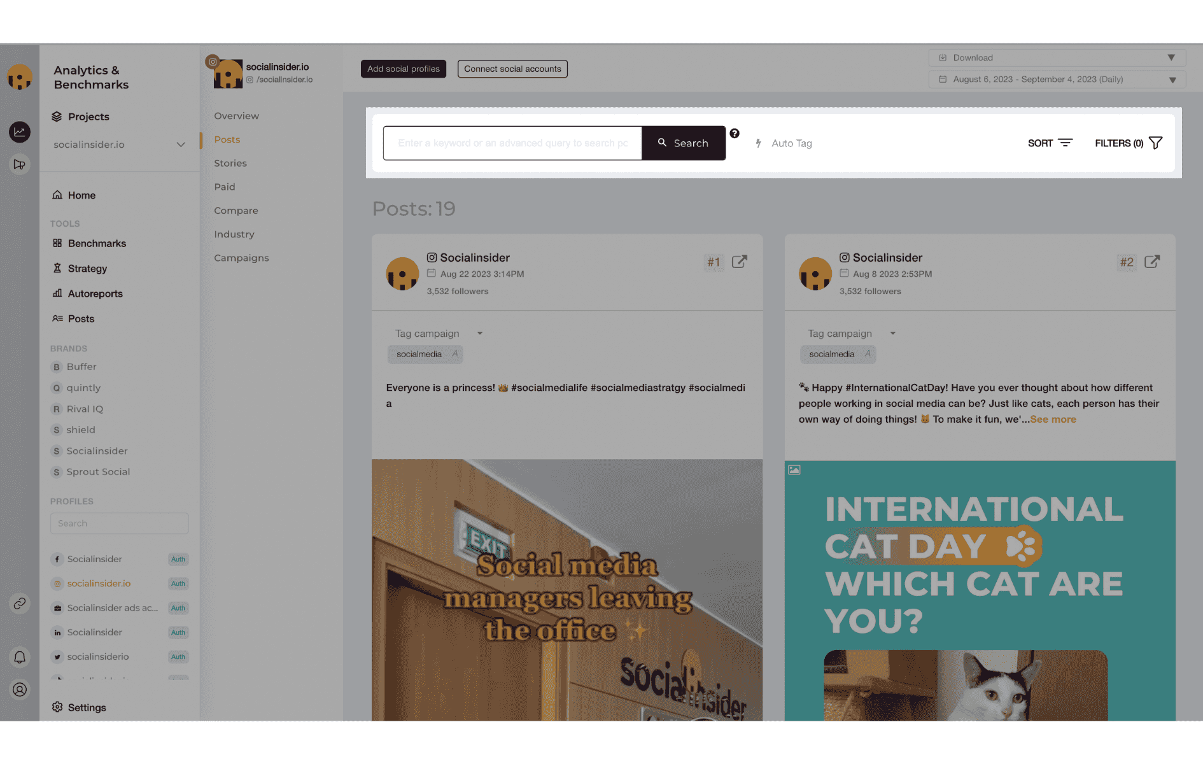Click the keyword search input field
This screenshot has width=1203, height=764.
[x=512, y=143]
